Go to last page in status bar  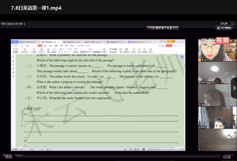coord(43,150)
